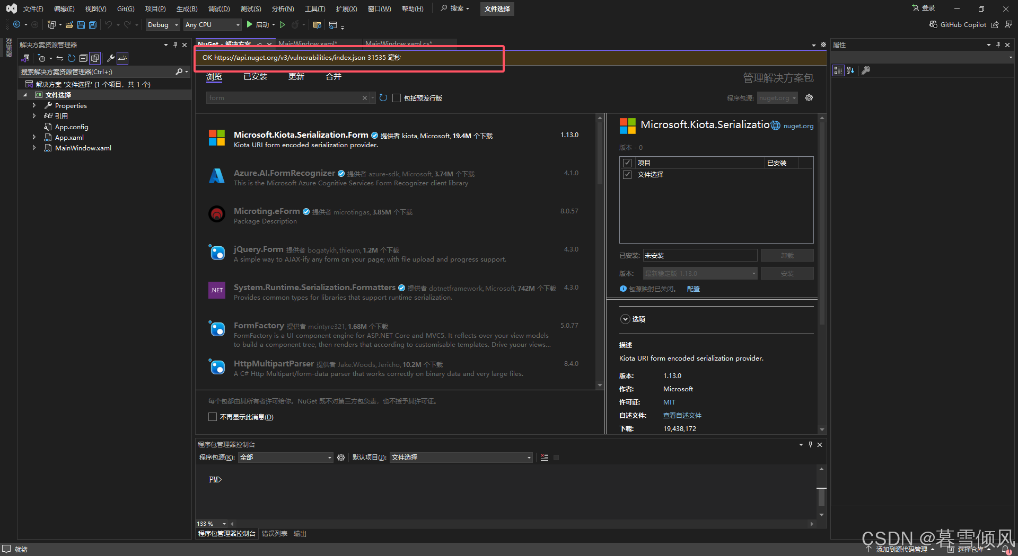Select jQuery.Form package in list
The height and width of the screenshot is (556, 1018).
click(x=396, y=254)
